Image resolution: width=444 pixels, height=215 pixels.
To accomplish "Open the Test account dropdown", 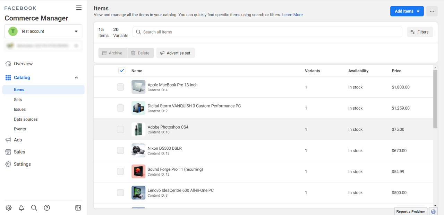I will (x=43, y=31).
